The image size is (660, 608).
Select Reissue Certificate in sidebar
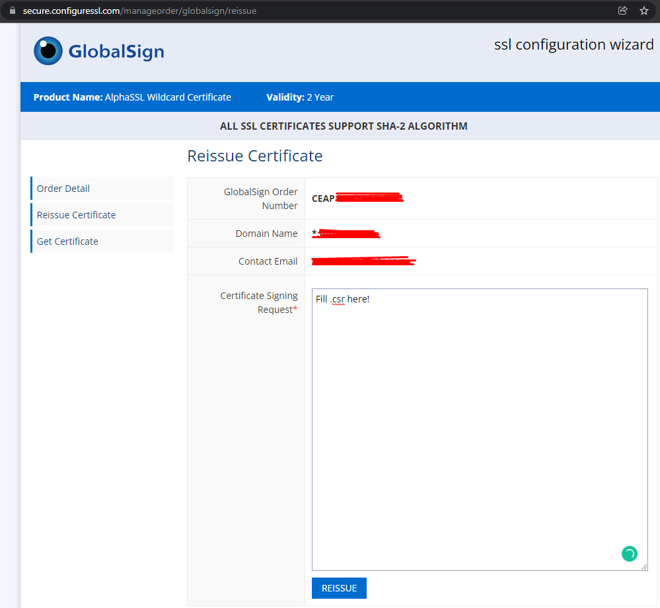pos(102,215)
